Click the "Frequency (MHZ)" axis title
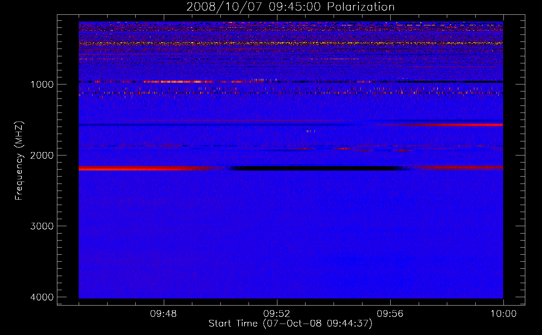This screenshot has width=542, height=335. tap(19, 161)
